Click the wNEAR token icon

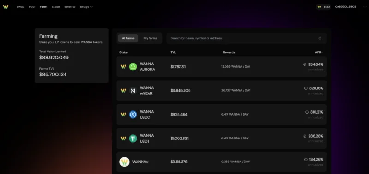click(133, 91)
